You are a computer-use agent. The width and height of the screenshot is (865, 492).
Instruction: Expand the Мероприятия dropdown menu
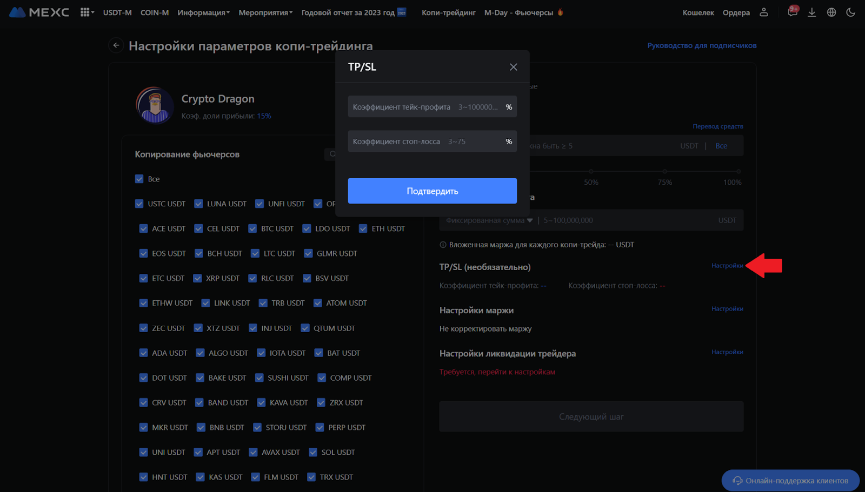tap(265, 12)
